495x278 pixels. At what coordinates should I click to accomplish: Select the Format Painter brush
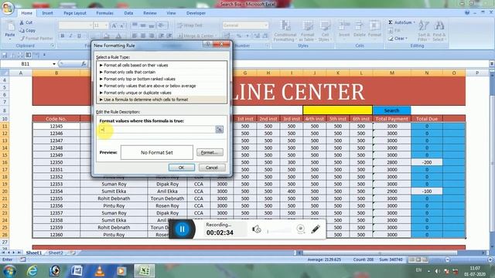click(x=22, y=39)
